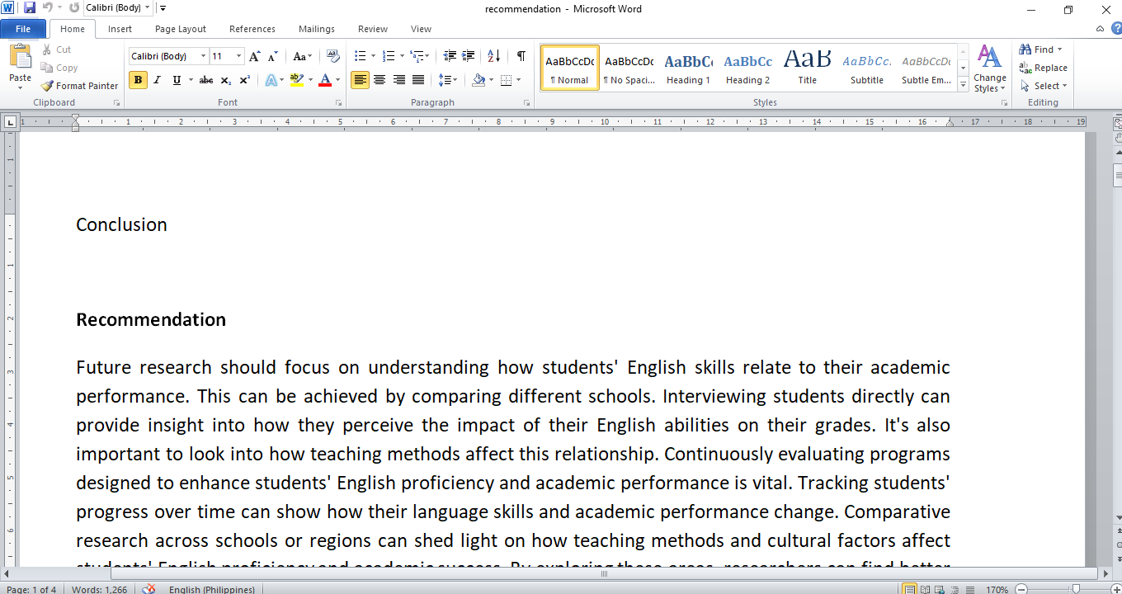Open the font name dropdown in the ribbon
This screenshot has height=594, width=1122.
(204, 56)
